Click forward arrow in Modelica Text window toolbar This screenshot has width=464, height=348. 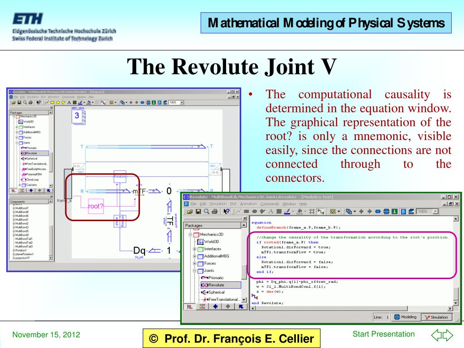point(370,211)
